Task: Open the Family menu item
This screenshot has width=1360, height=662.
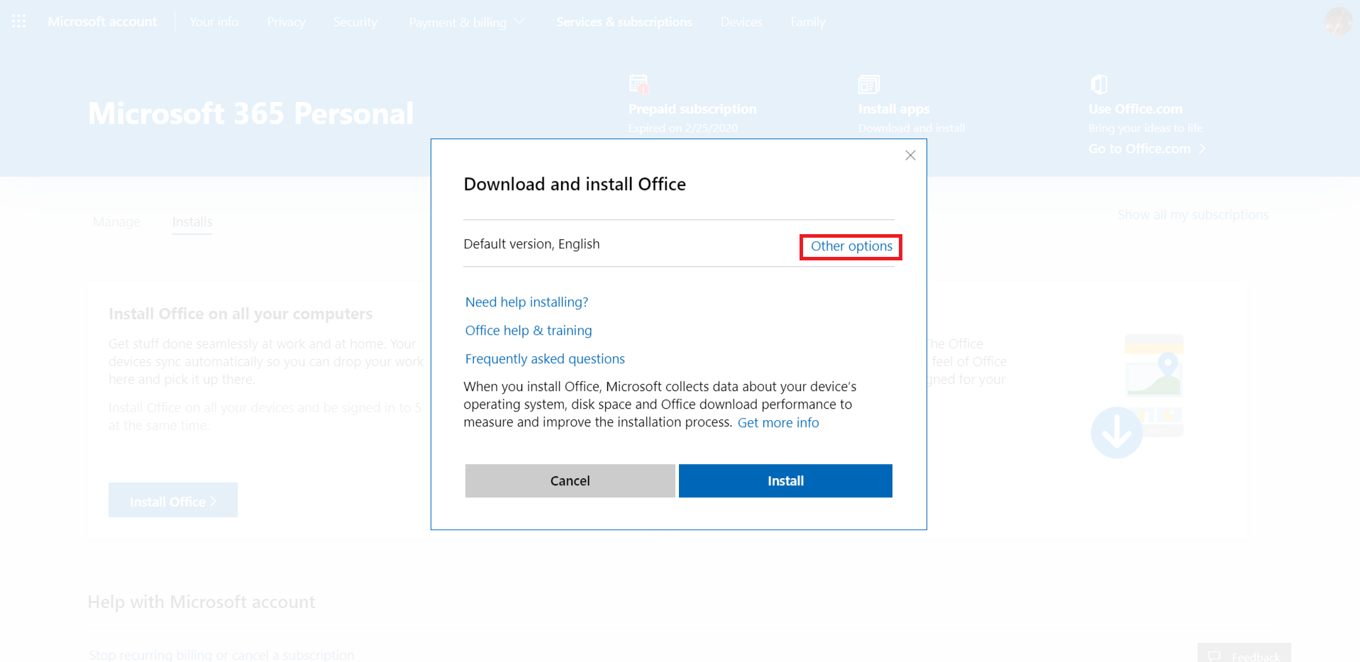Action: 807,22
